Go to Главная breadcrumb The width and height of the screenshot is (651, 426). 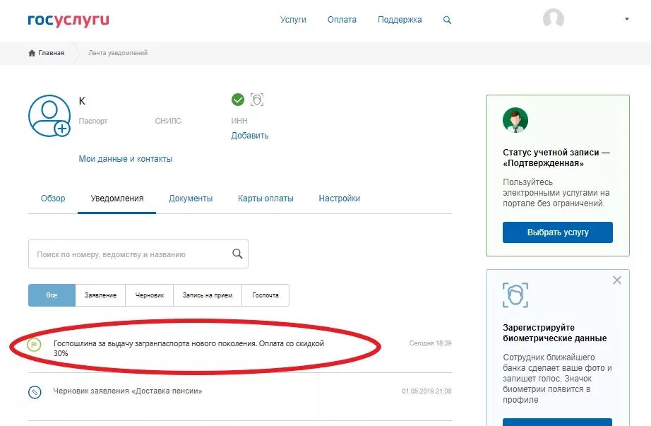click(51, 53)
